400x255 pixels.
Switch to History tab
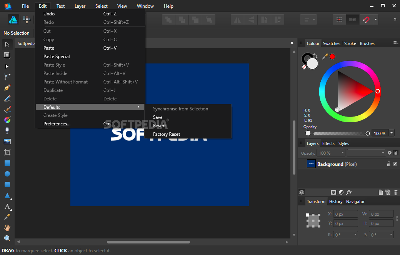[x=336, y=202]
